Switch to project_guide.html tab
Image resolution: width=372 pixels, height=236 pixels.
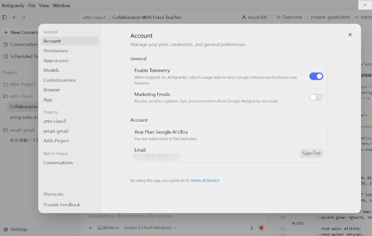328,17
